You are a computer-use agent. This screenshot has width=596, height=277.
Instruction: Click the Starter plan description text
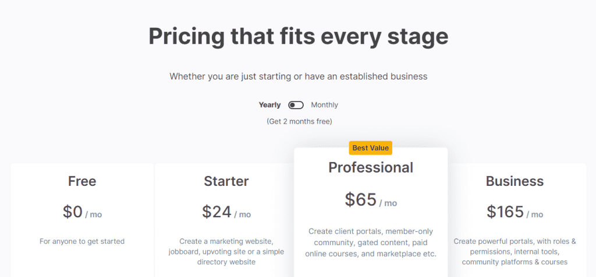tap(226, 251)
